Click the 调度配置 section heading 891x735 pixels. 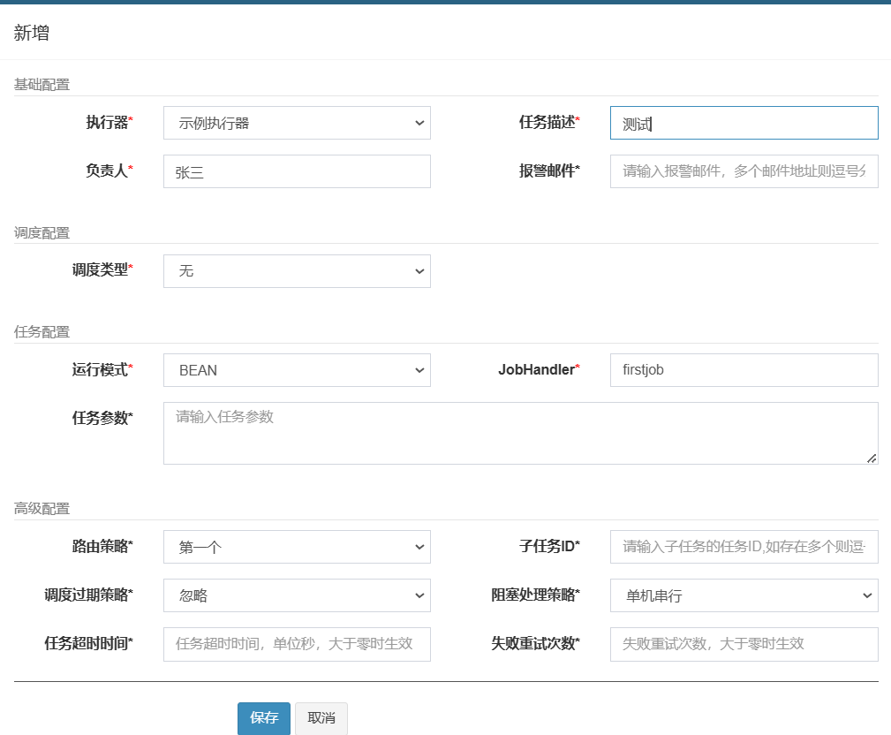coord(42,233)
